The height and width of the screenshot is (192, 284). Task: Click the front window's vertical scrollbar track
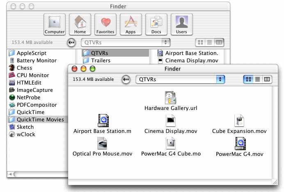tap(275, 133)
